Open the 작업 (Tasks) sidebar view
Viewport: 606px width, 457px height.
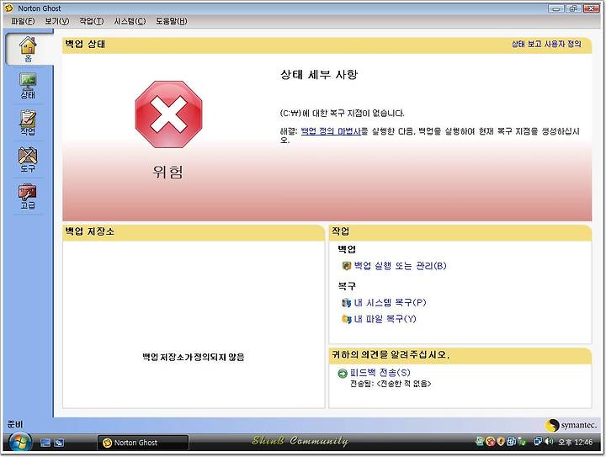point(28,123)
